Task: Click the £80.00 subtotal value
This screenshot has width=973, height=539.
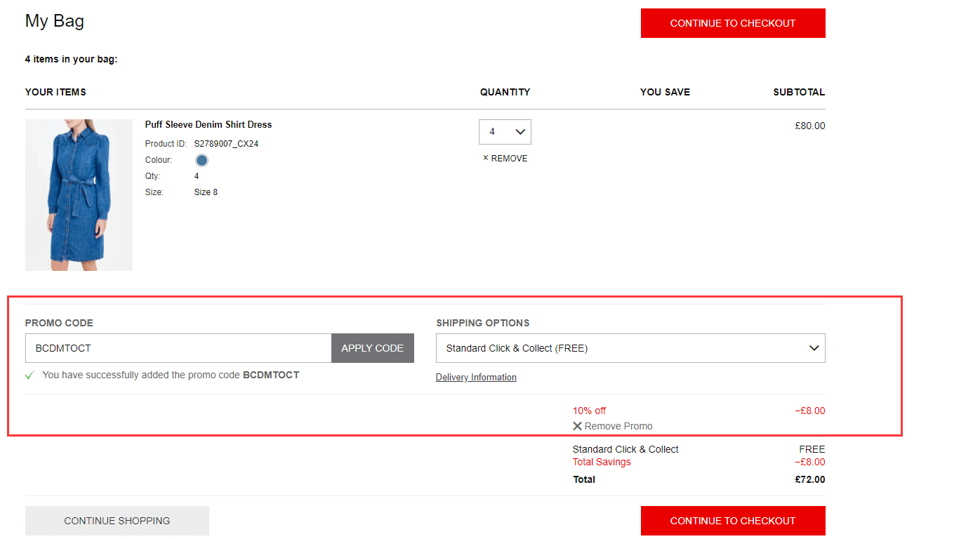Action: 810,126
